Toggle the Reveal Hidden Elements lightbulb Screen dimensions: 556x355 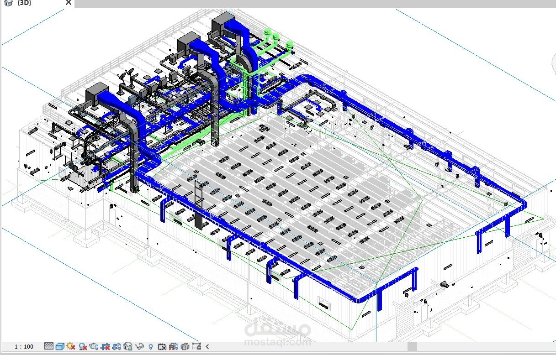(x=150, y=347)
